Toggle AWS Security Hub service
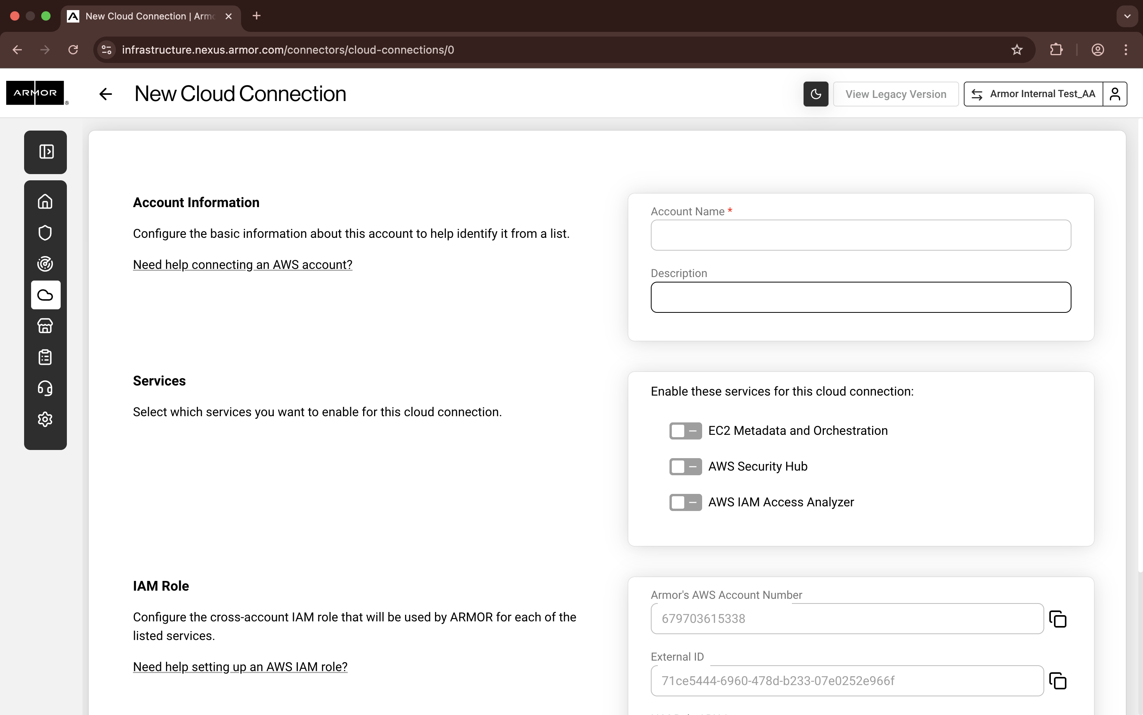This screenshot has width=1143, height=715. (x=685, y=467)
